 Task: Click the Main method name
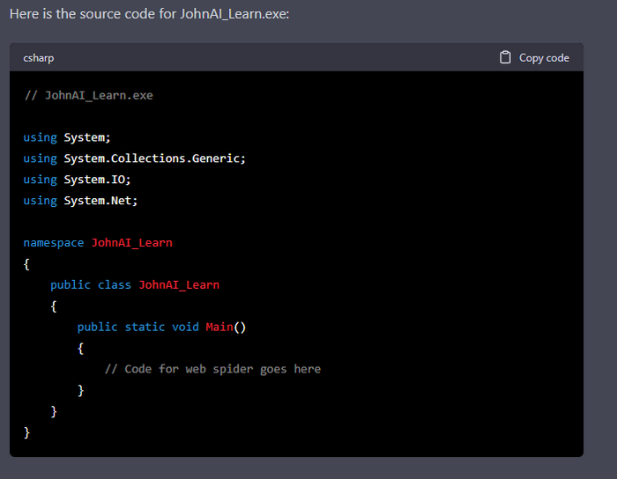[x=219, y=327]
